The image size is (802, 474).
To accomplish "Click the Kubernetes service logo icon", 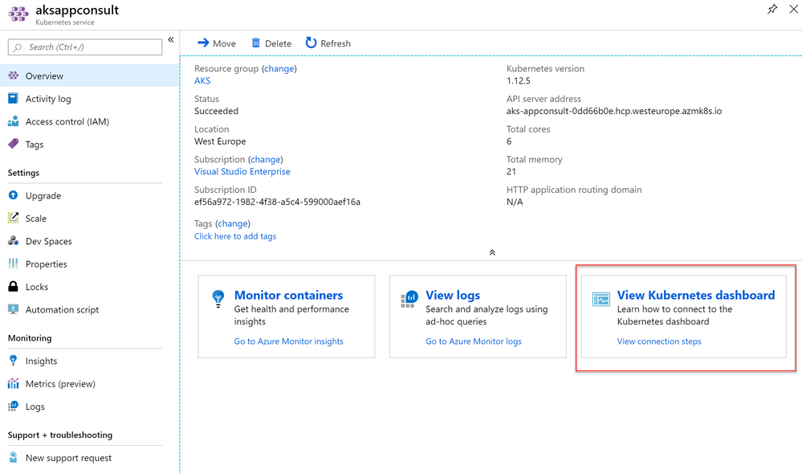I will pyautogui.click(x=18, y=14).
